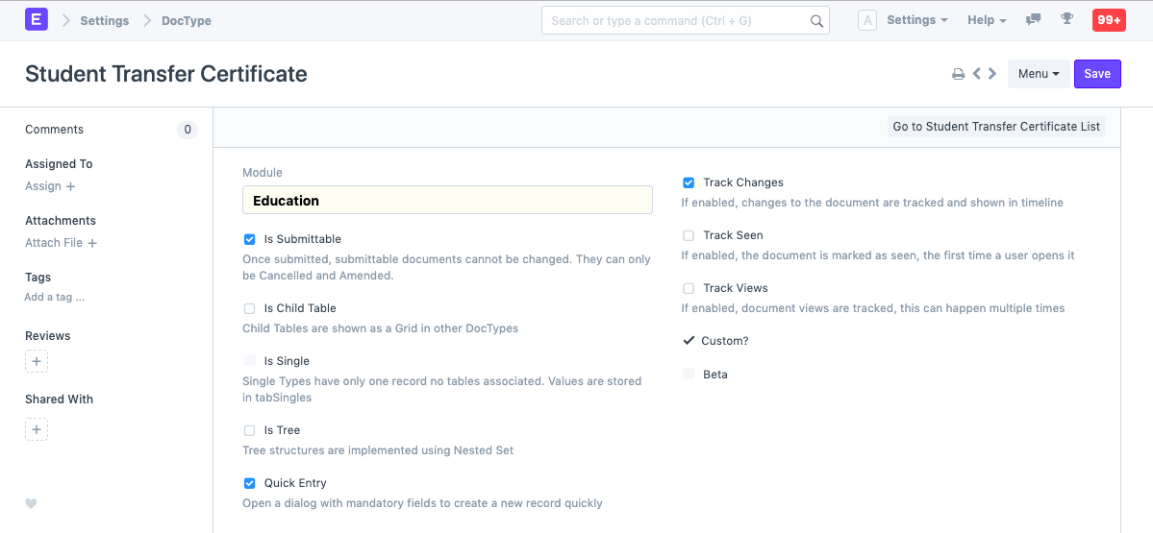Click the Module field showing Education
Viewport: 1153px width, 533px height.
[447, 200]
